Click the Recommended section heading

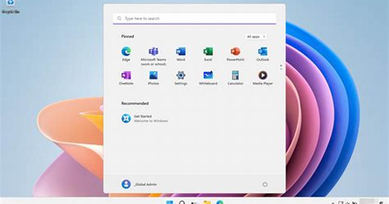tap(135, 103)
